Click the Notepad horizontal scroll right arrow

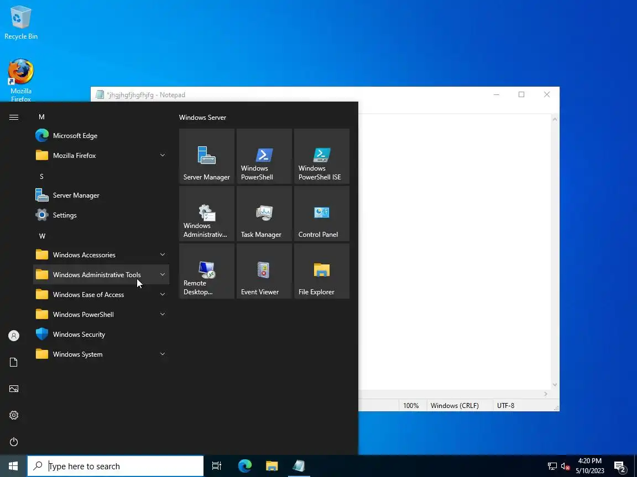click(x=546, y=394)
